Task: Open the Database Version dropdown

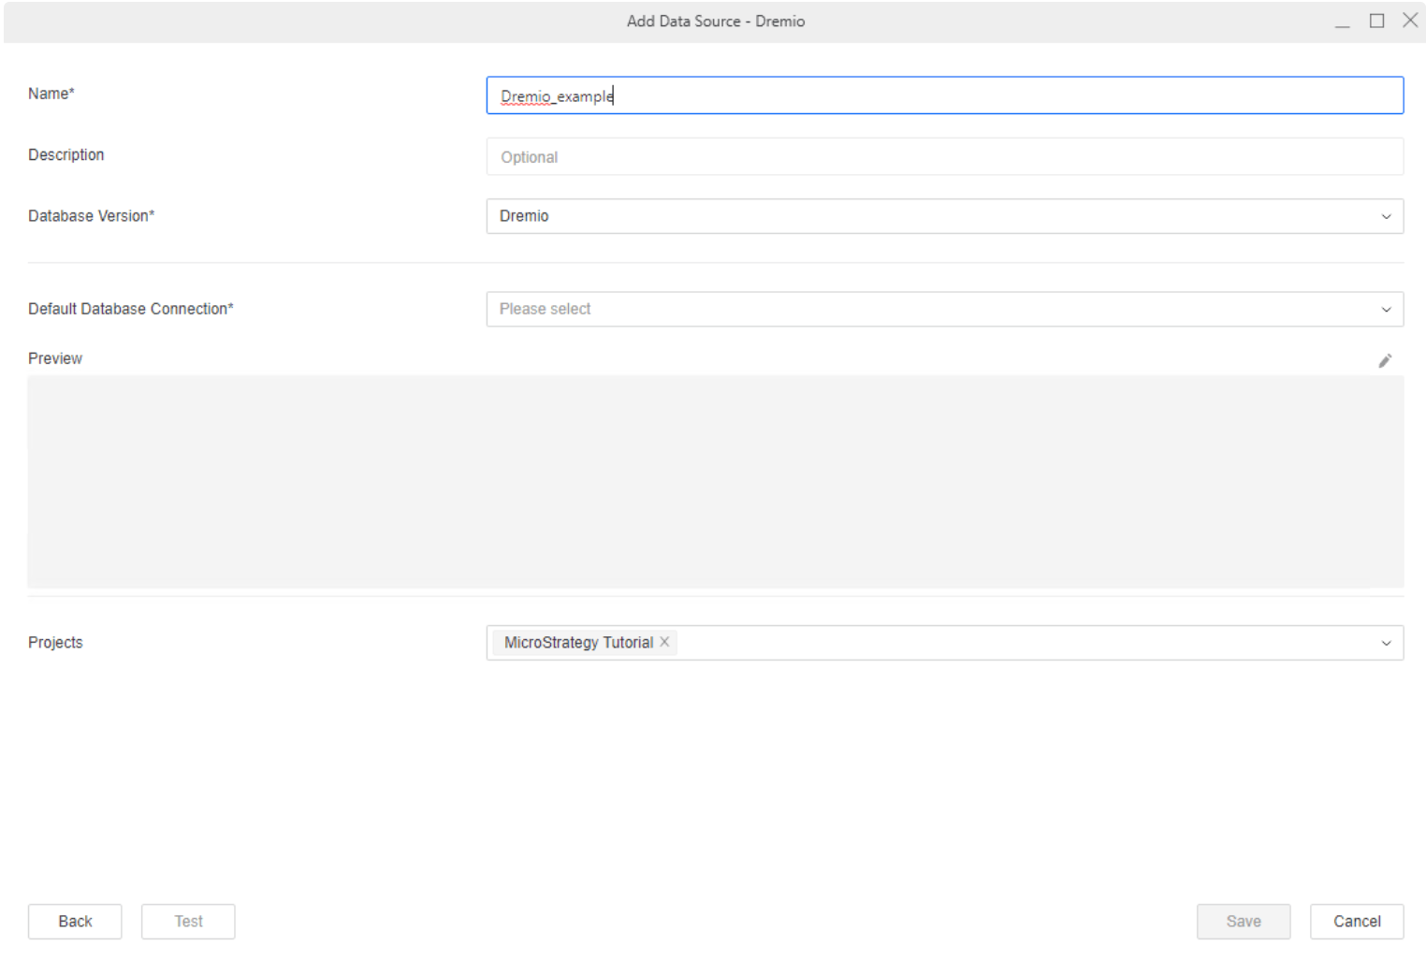Action: tap(945, 216)
